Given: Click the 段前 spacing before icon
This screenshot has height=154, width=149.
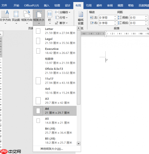Looking at the screenshot, I should click(120, 17).
